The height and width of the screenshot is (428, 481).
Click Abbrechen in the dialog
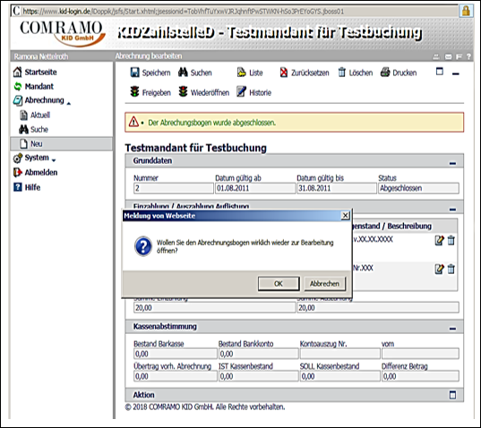pos(324,284)
